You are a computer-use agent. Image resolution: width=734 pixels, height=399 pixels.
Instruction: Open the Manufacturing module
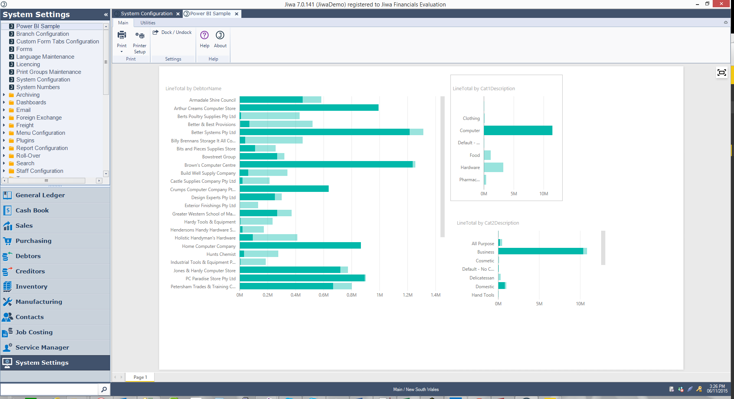click(38, 302)
